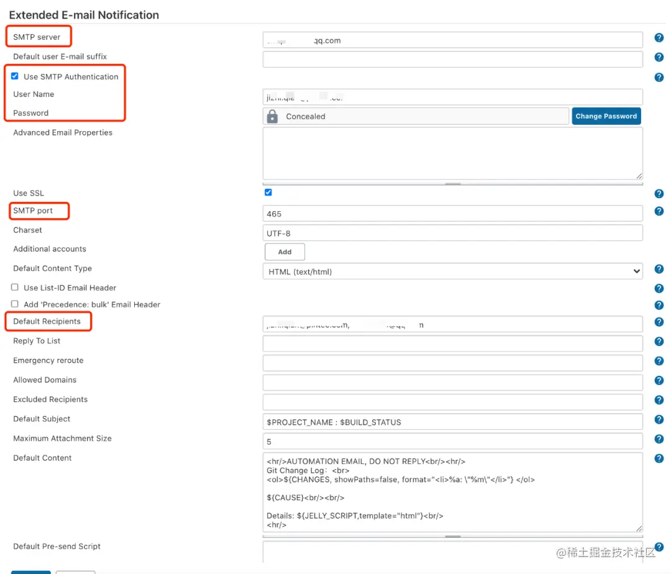Click the lock icon beside Concealed password
The image size is (671, 574).
[x=272, y=116]
